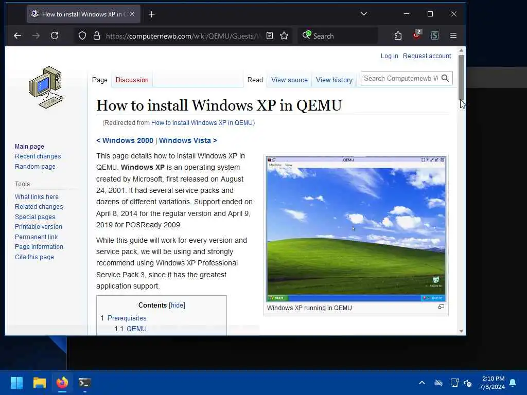This screenshot has height=395, width=527.
Task: Collapse contents with the hide toggle
Action: (x=177, y=306)
